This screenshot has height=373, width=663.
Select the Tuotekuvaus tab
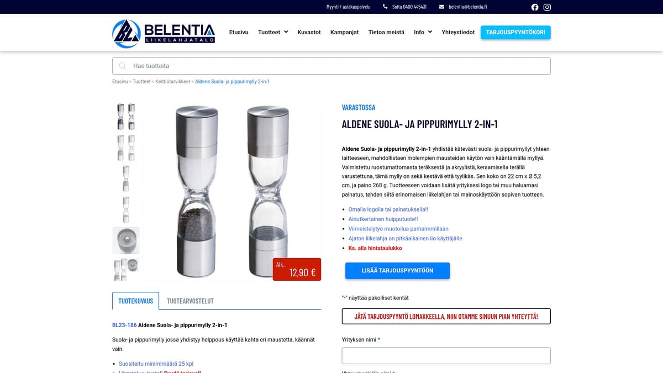[x=135, y=301]
